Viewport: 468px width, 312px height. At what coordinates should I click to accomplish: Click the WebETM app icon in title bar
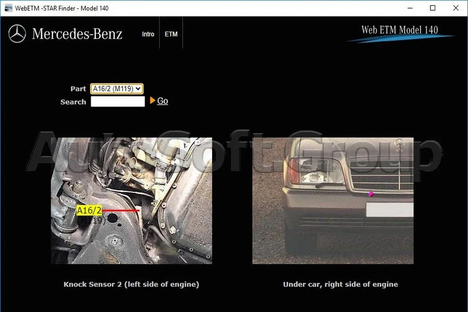8,8
